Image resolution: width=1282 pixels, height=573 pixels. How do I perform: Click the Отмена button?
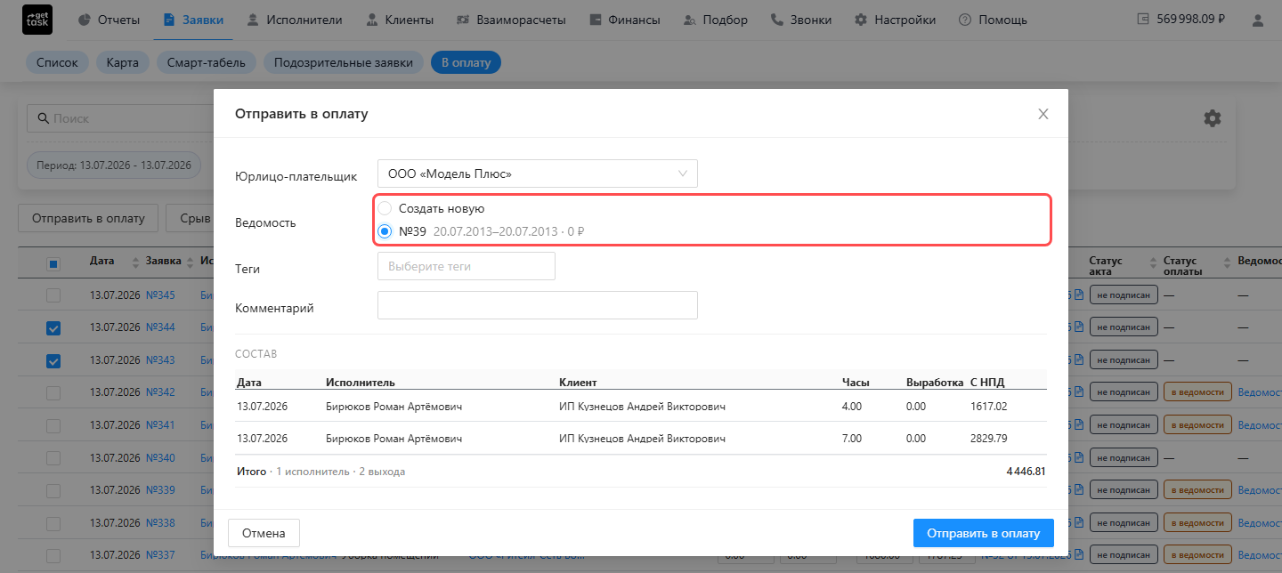click(264, 533)
